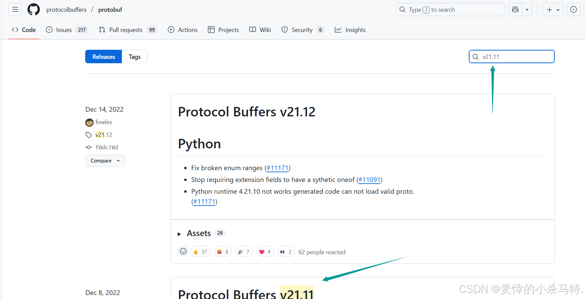
Task: Open the Wiki tab
Action: point(260,30)
